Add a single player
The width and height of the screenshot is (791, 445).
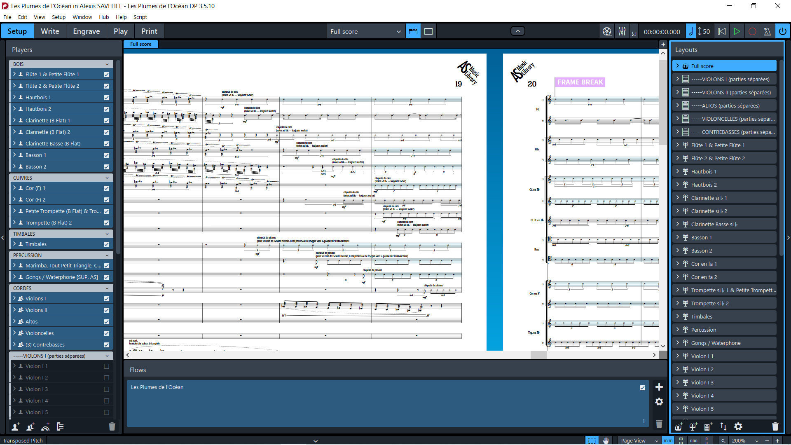(x=16, y=426)
